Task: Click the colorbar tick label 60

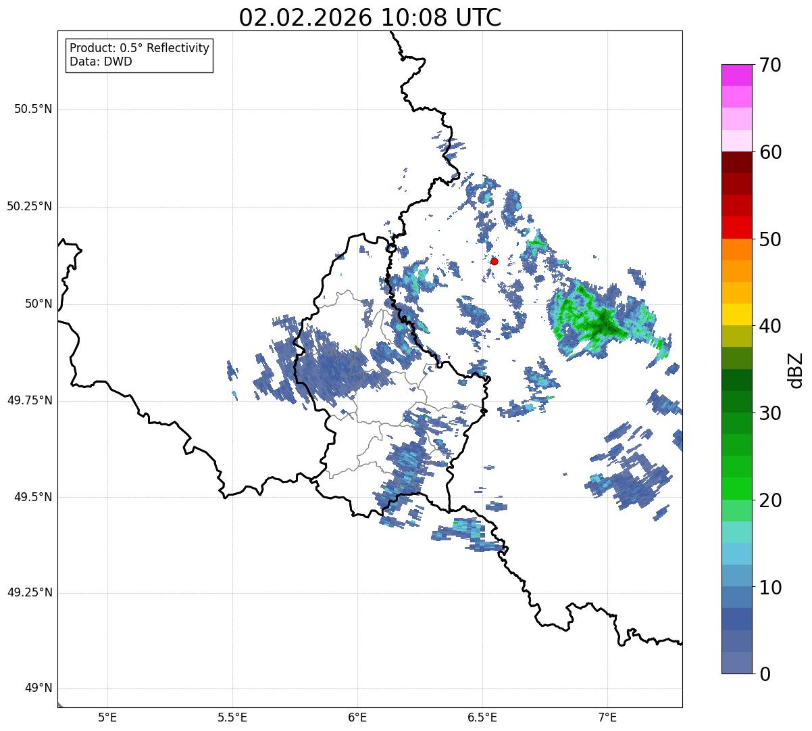Action: pos(771,152)
